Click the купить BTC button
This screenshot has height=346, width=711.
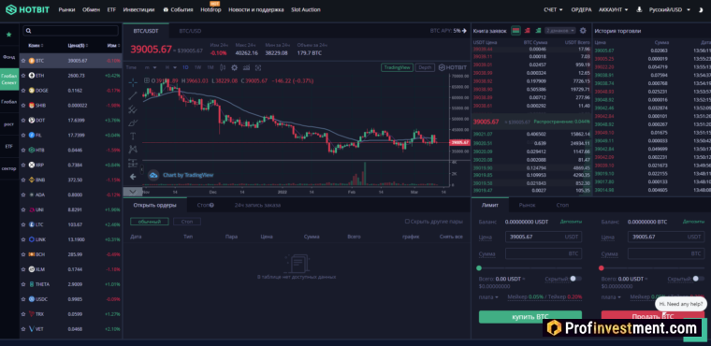coord(530,316)
